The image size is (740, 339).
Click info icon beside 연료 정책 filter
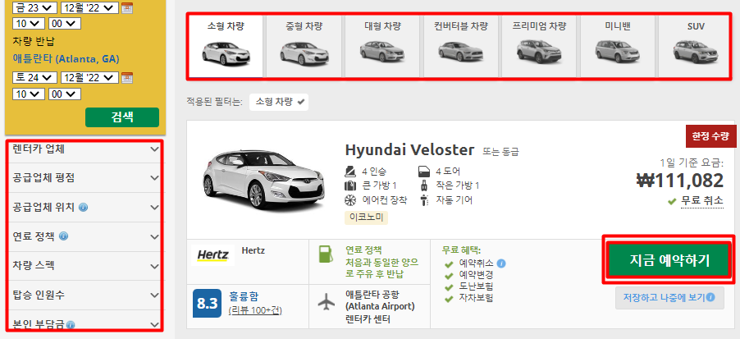tap(64, 236)
